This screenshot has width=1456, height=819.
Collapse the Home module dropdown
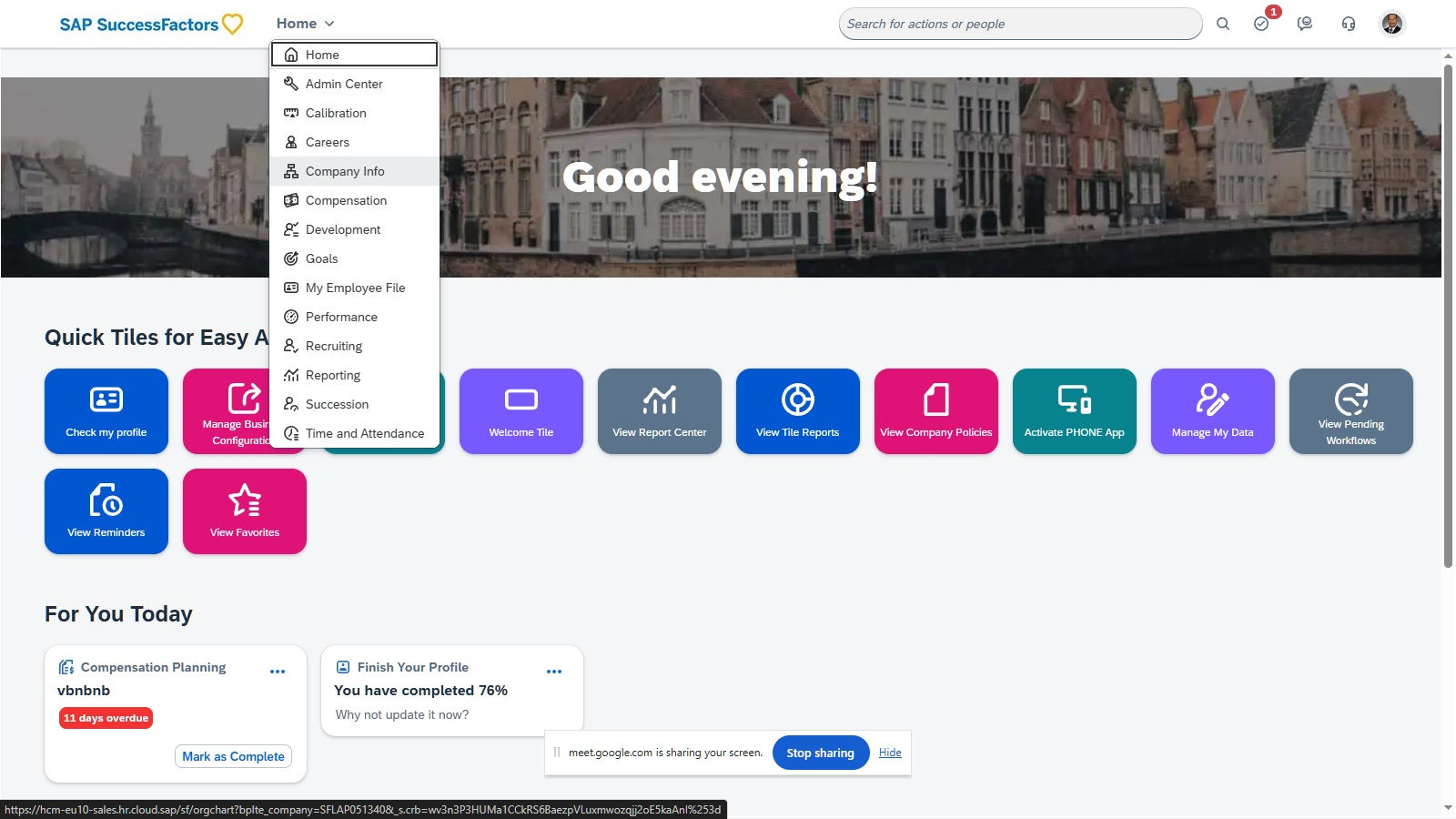click(x=306, y=24)
